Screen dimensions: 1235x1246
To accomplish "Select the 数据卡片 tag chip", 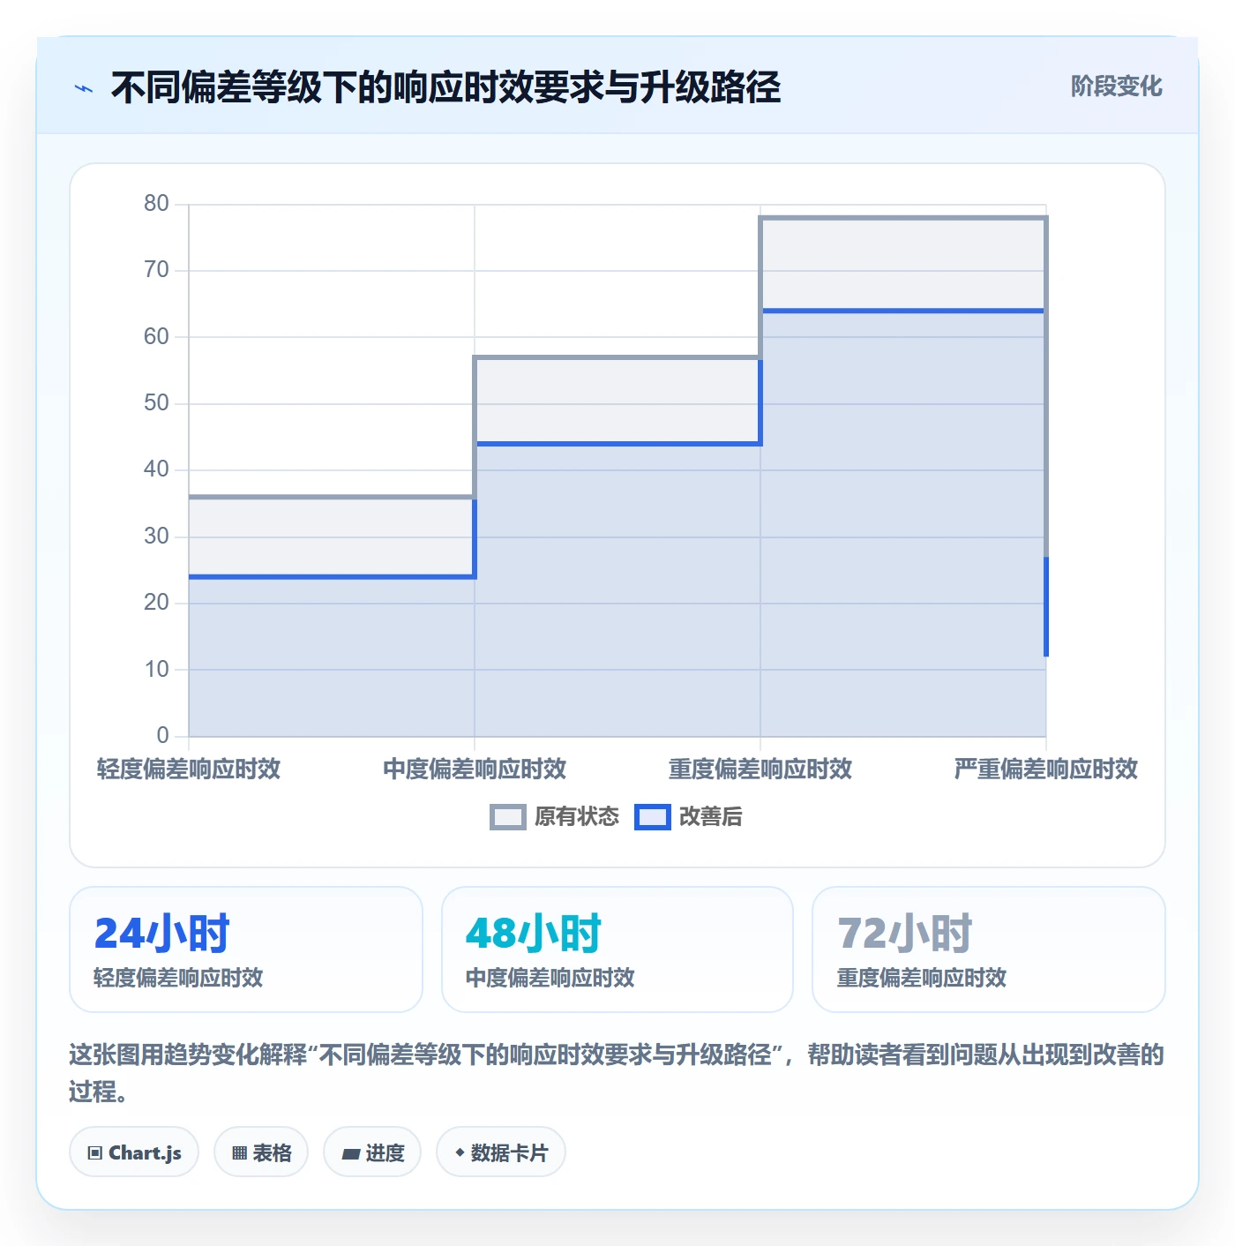I will 501,1152.
